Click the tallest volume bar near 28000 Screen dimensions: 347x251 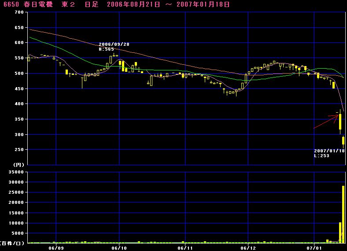coord(343,214)
